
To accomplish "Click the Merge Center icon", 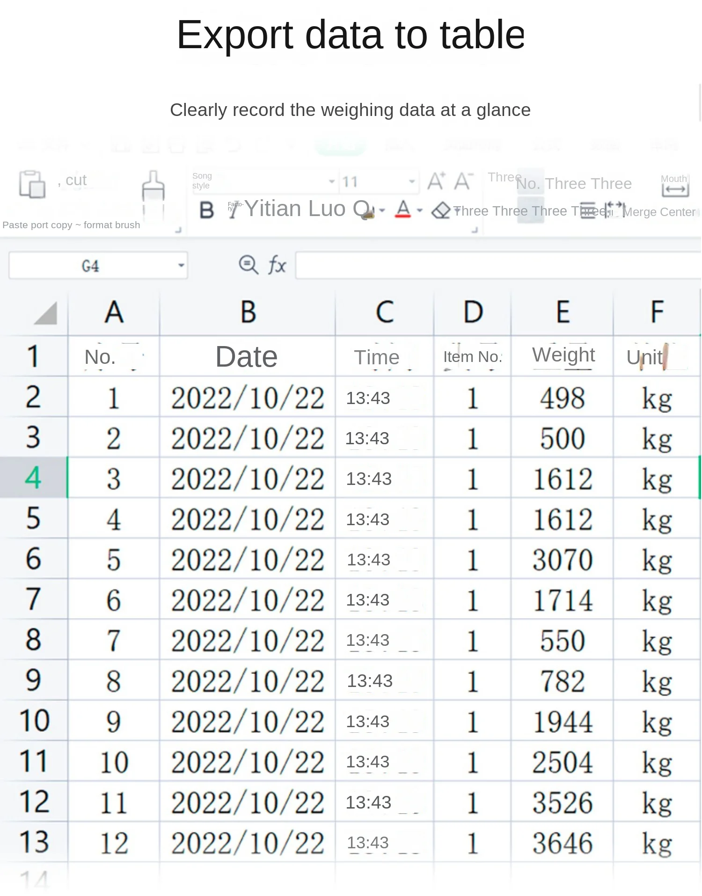I will [675, 190].
